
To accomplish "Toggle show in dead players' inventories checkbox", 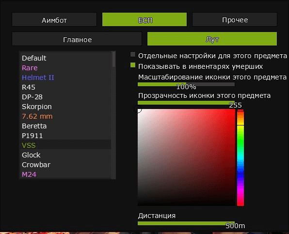I will (133, 65).
